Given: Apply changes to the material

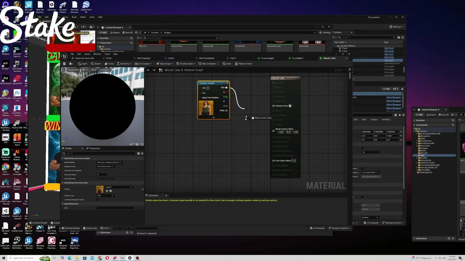Looking at the screenshot, I should click(82, 64).
